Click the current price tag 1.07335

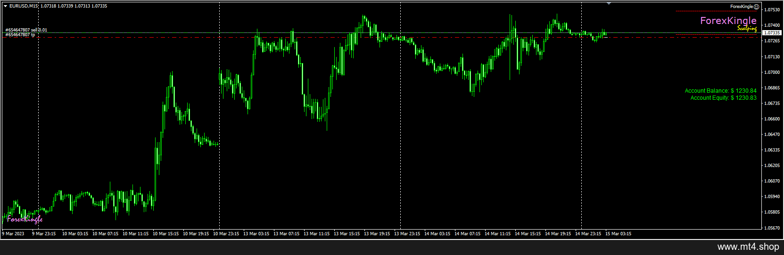(772, 33)
